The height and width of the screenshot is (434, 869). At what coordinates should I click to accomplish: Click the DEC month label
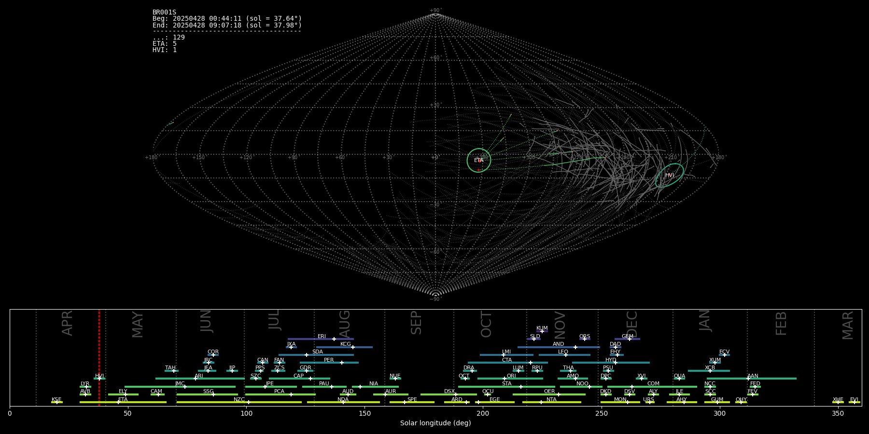[632, 324]
